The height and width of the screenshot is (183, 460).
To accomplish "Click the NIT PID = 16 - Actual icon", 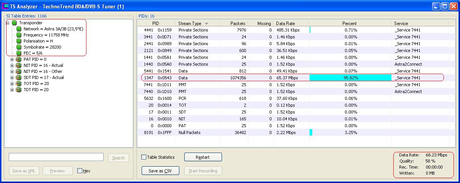I will (x=18, y=65).
